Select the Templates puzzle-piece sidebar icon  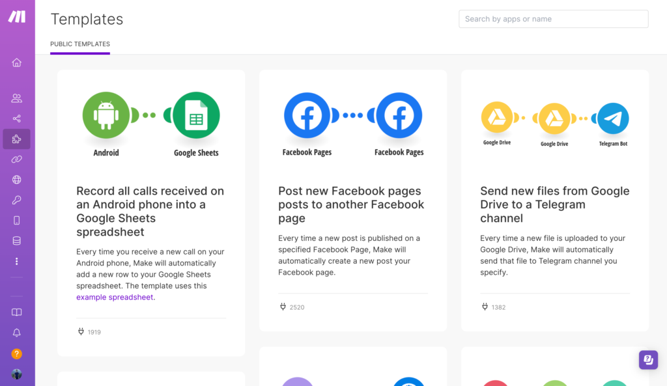tap(16, 139)
